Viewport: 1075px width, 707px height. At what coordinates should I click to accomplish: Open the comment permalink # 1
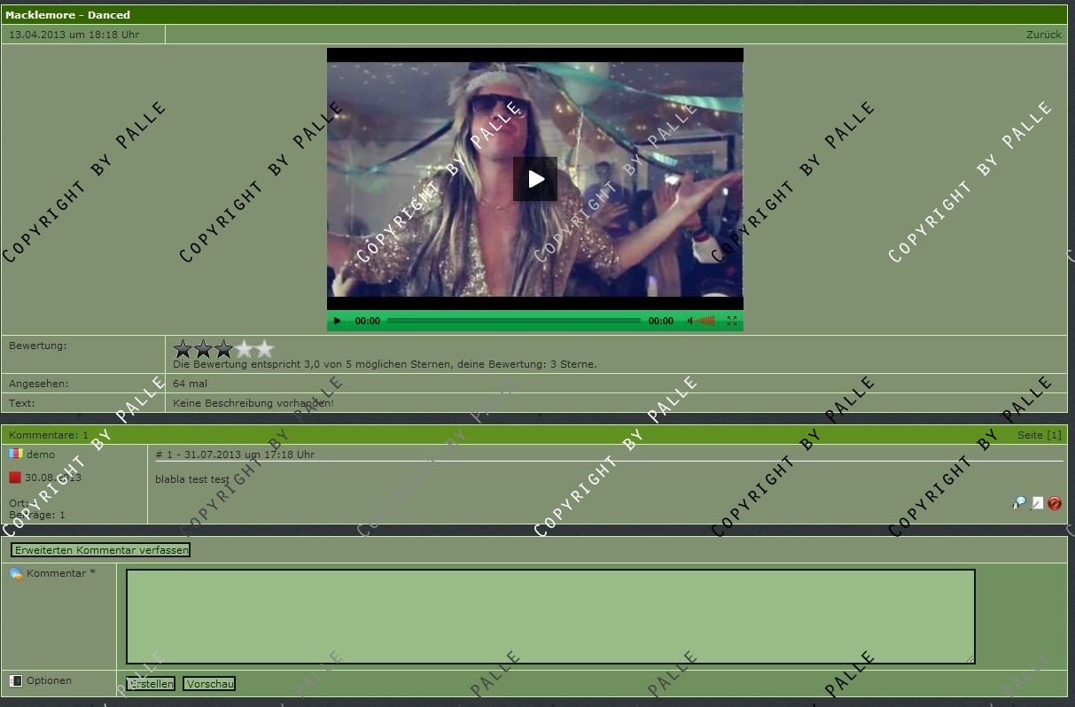tap(164, 454)
